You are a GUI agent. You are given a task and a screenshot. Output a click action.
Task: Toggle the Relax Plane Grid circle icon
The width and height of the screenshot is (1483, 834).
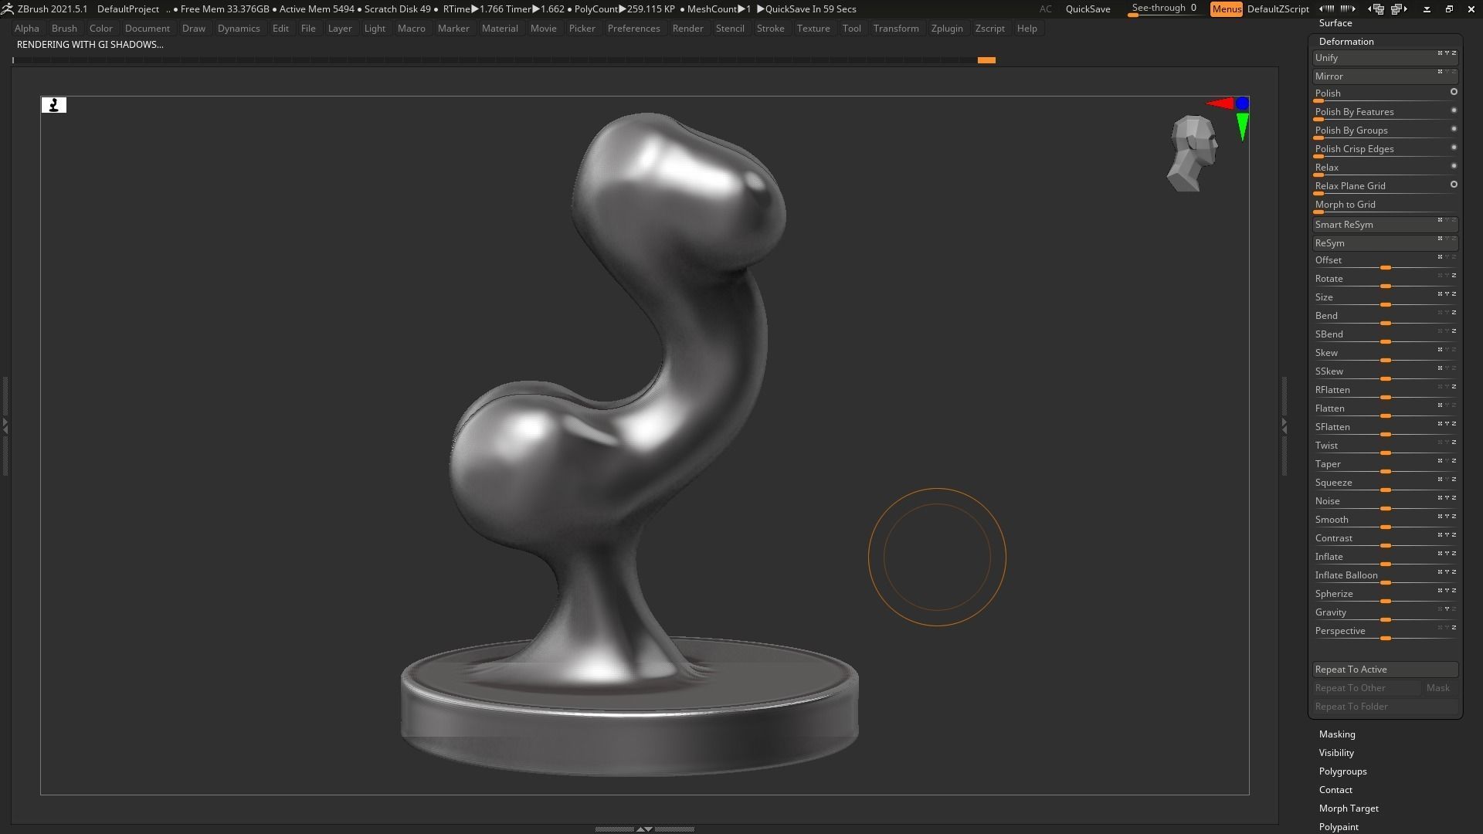click(x=1454, y=185)
